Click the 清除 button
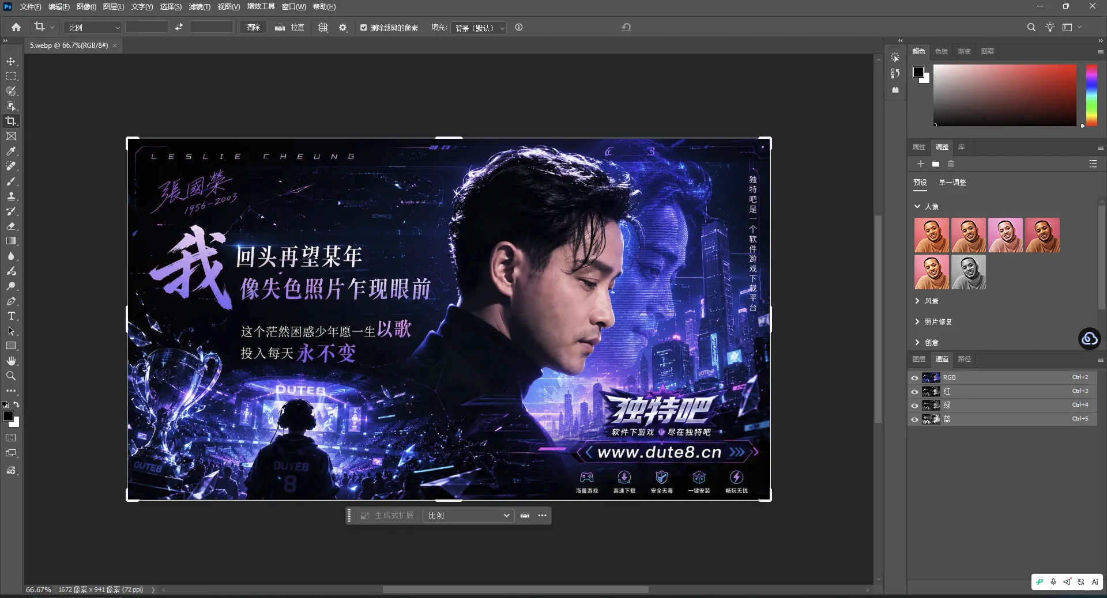The height and width of the screenshot is (598, 1107). 253,27
